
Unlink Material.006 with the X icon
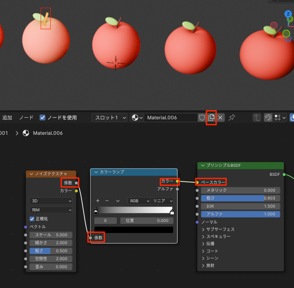point(220,117)
